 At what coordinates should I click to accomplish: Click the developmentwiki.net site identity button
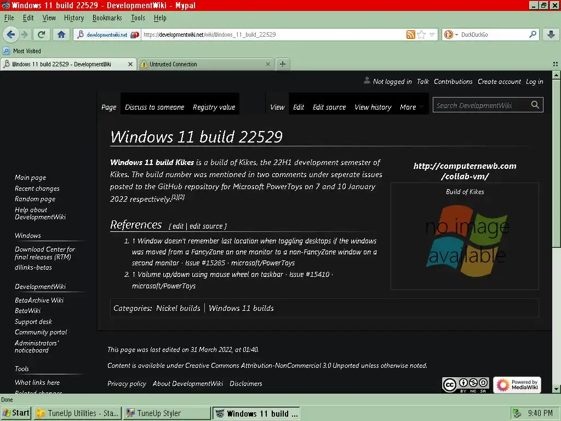[x=107, y=35]
